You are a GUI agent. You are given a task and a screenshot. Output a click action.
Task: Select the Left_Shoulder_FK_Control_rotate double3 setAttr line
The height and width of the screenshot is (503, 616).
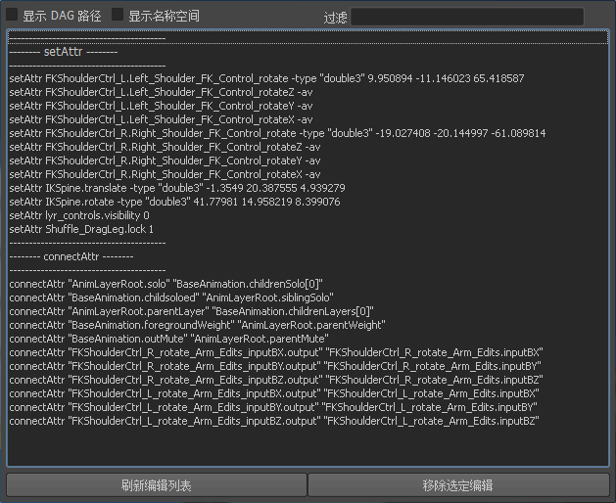tap(266, 78)
